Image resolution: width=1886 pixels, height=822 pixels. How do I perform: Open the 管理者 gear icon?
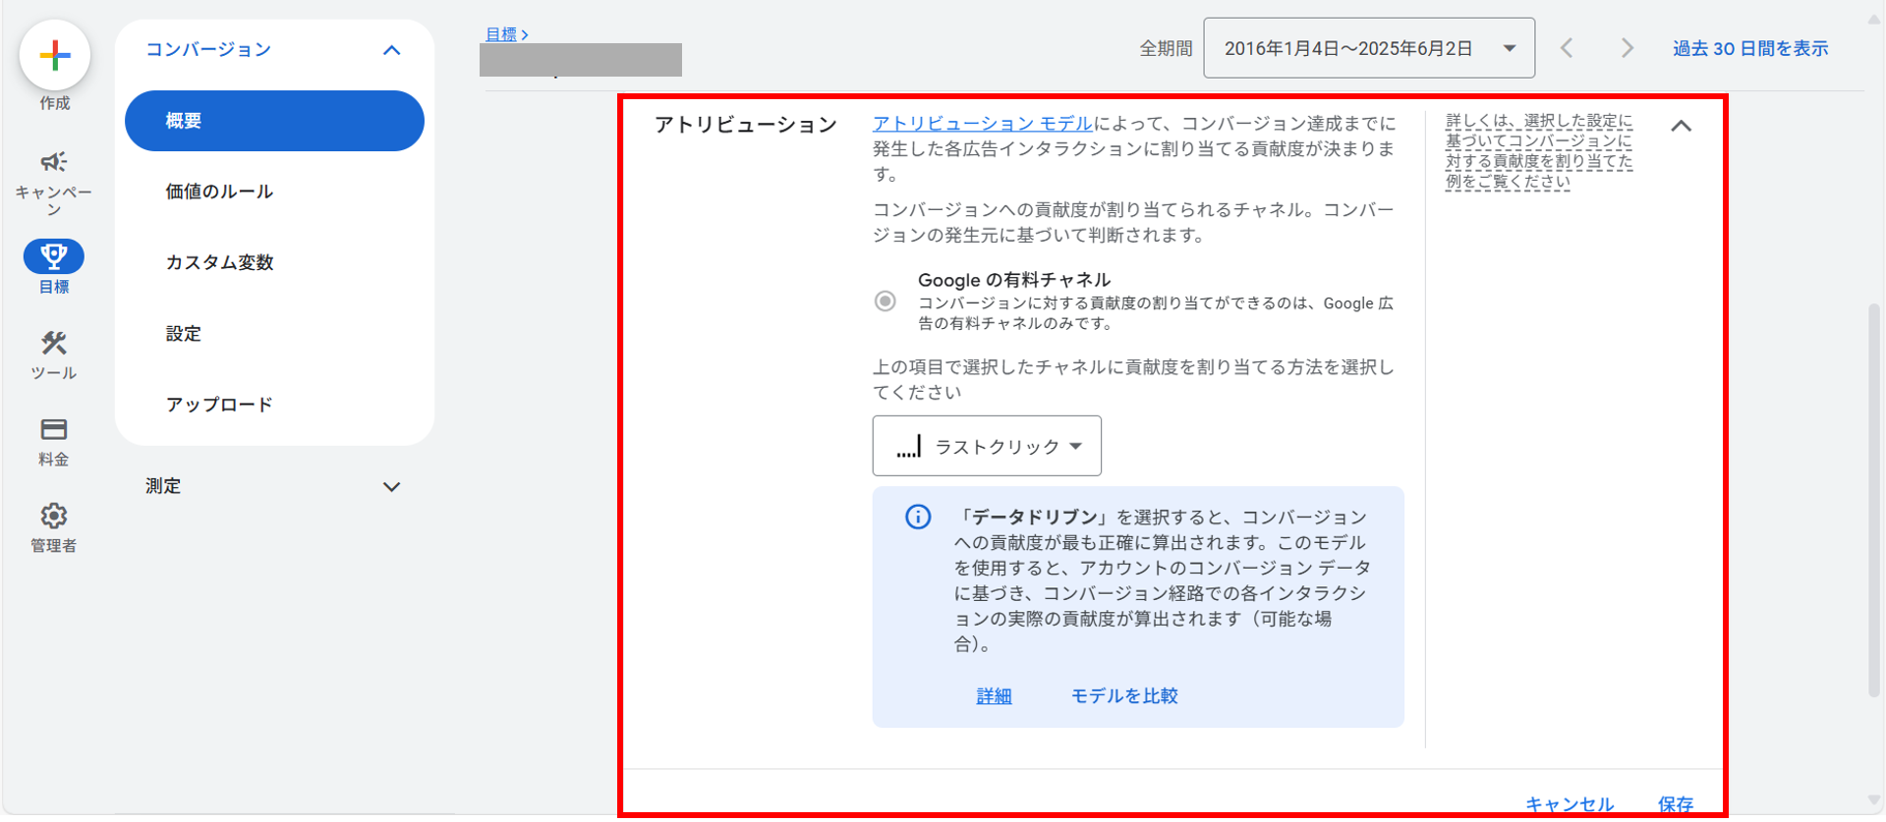click(x=54, y=516)
